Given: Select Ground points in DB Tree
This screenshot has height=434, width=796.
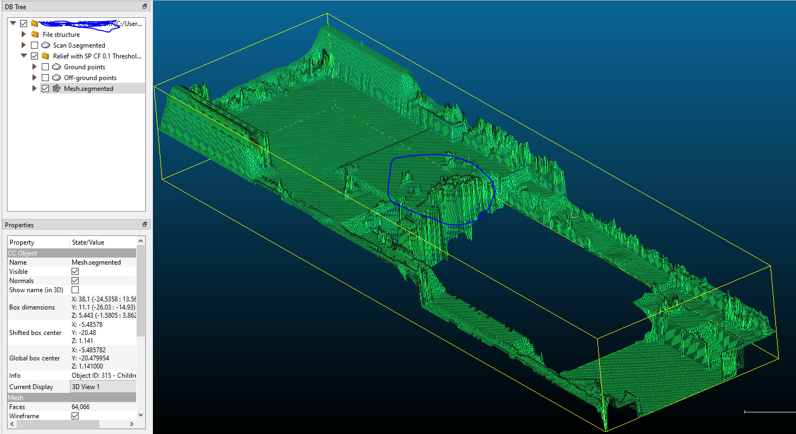Looking at the screenshot, I should [85, 67].
